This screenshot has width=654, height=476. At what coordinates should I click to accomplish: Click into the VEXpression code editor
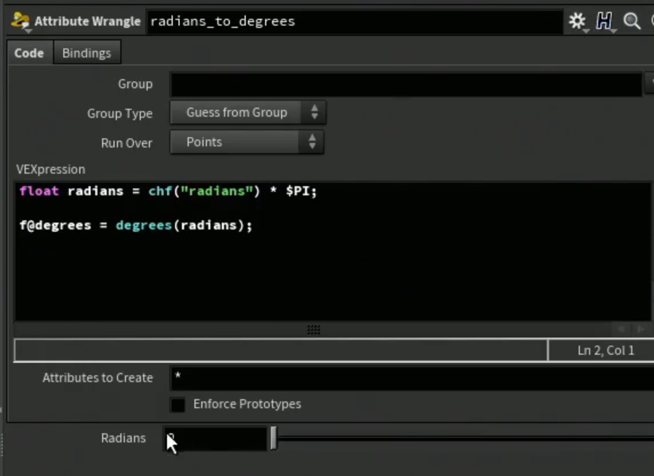[332, 252]
